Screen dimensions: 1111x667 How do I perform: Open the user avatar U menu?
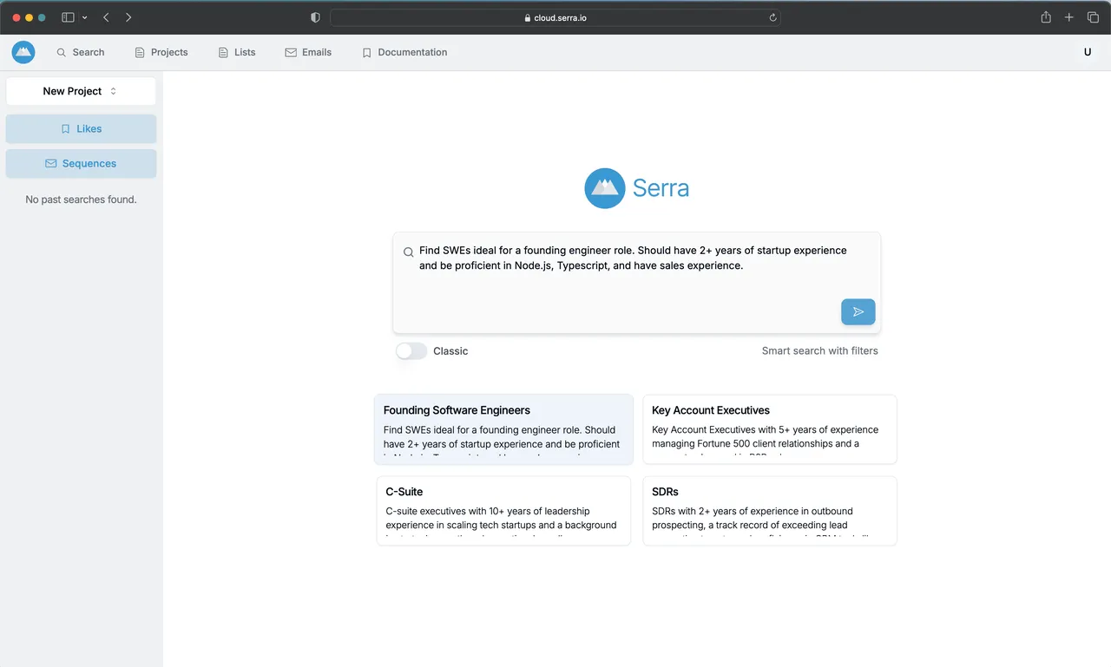1088,52
